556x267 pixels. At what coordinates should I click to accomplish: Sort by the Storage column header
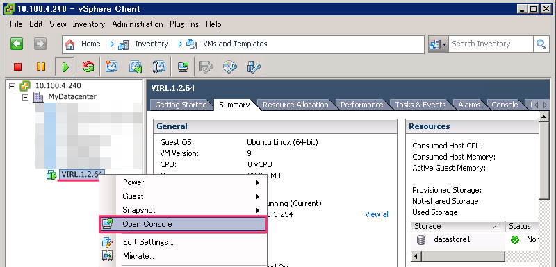pos(458,226)
